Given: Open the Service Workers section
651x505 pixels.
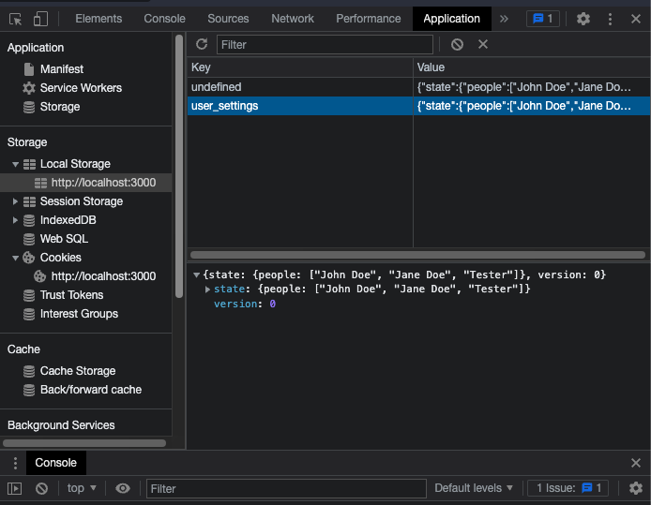Looking at the screenshot, I should point(81,88).
